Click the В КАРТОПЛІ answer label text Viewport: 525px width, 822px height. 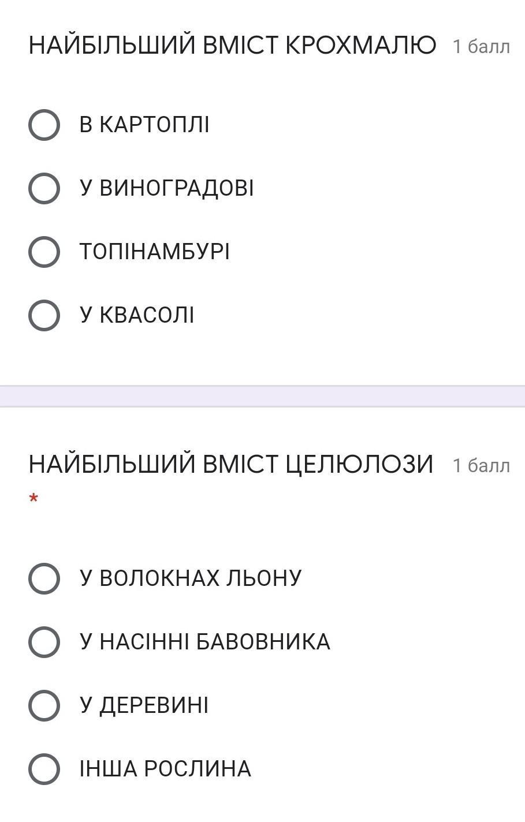tap(144, 125)
